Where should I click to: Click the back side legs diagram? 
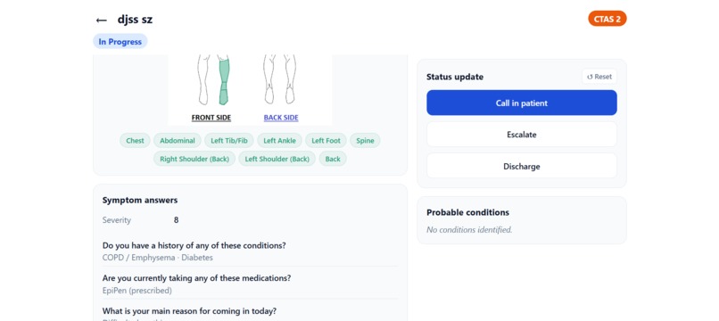[279, 78]
